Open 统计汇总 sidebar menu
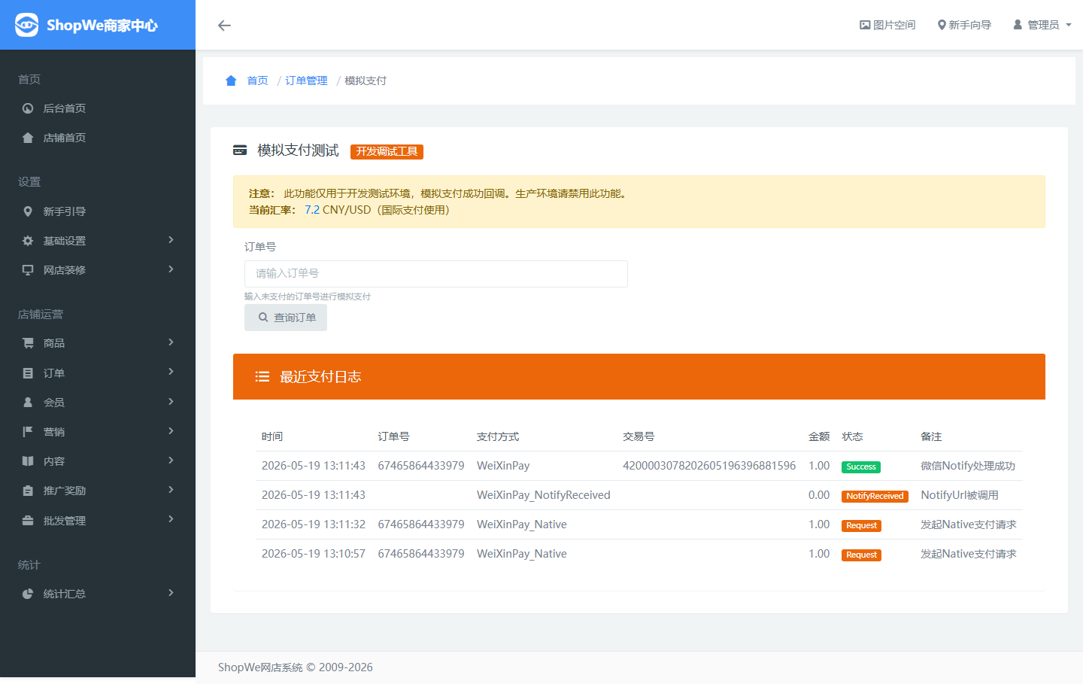Screen dimensions: 1083x684 (98, 594)
